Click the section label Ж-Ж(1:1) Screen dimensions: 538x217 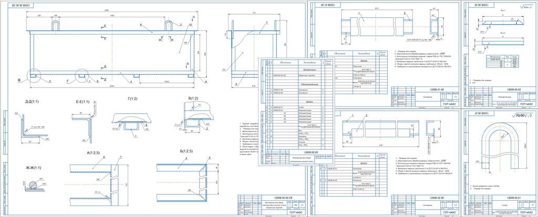click(x=33, y=168)
